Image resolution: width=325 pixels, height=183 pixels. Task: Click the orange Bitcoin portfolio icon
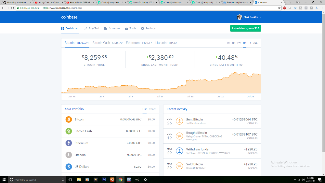click(69, 120)
